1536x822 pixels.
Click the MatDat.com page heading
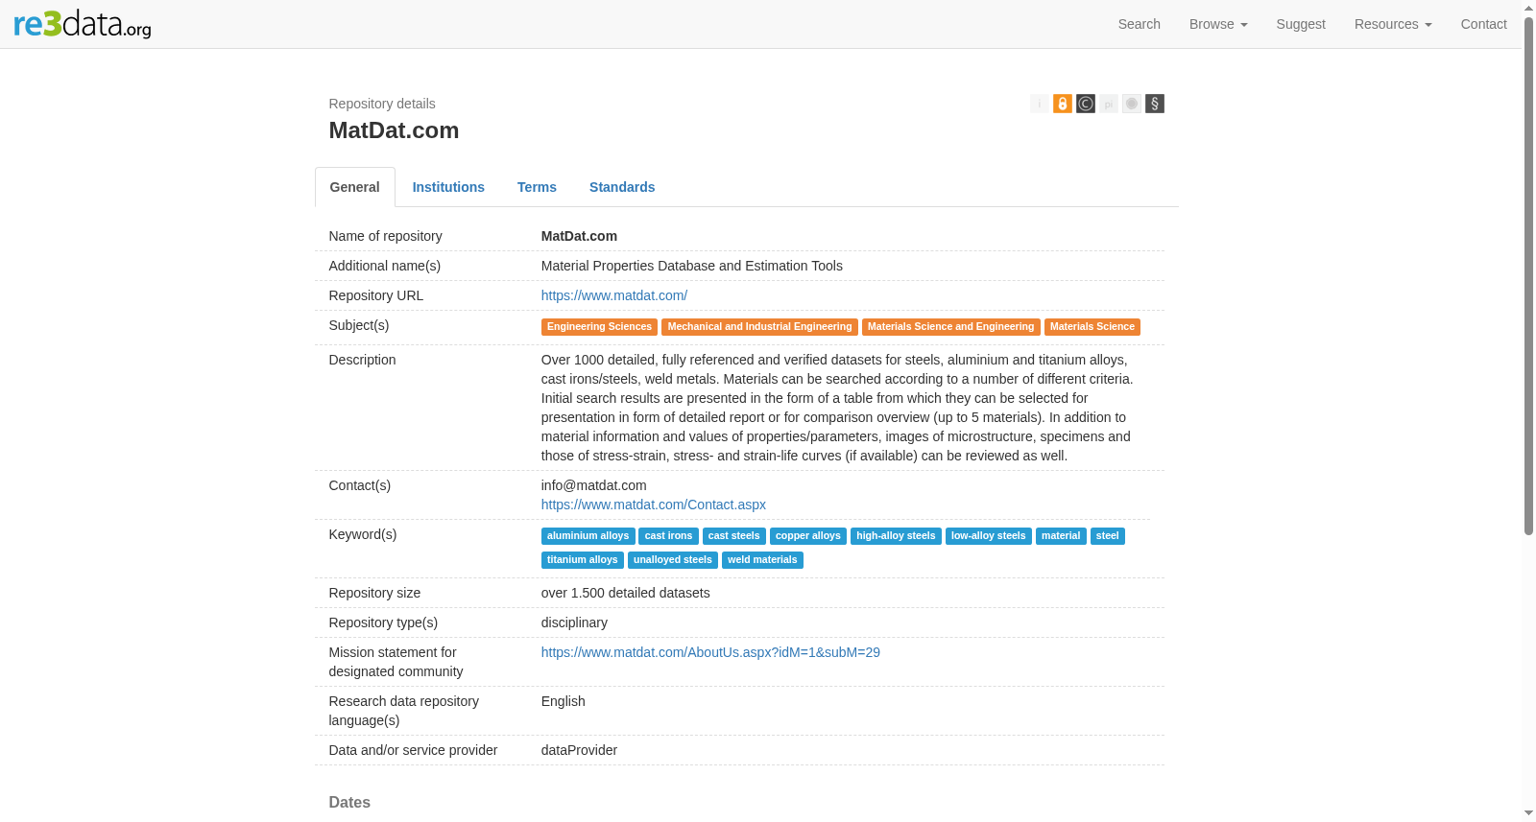point(394,130)
